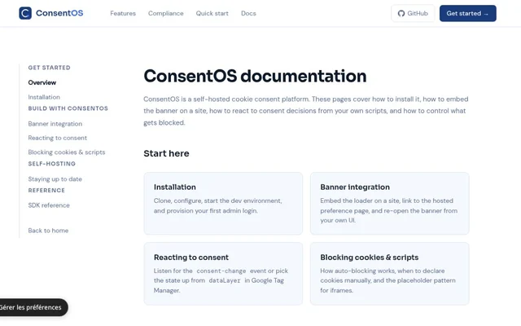Click the Get started button

[468, 13]
